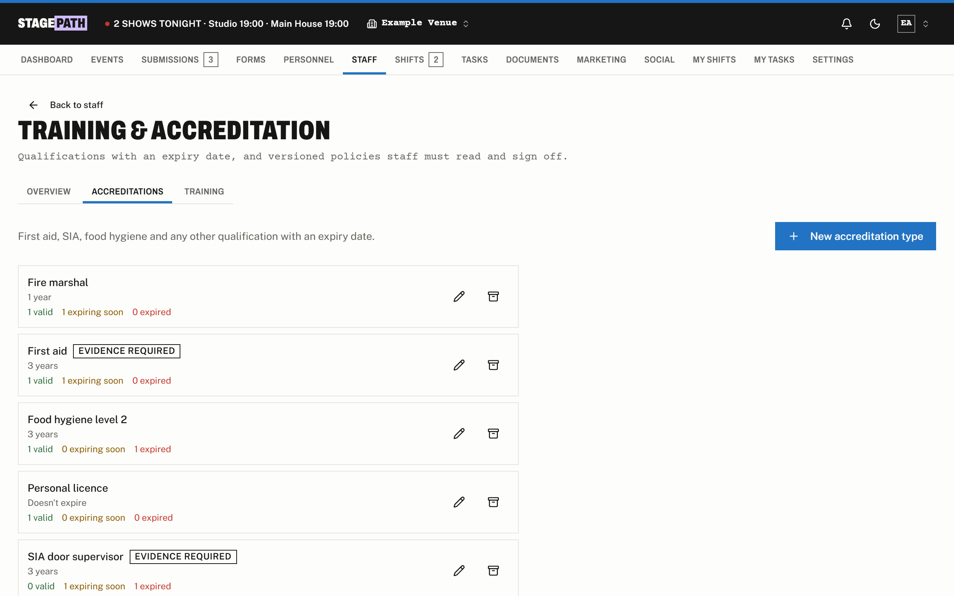The height and width of the screenshot is (596, 954).
Task: Click New accreditation type button
Action: [x=855, y=236]
